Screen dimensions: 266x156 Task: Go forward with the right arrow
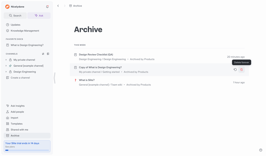(x=65, y=6)
